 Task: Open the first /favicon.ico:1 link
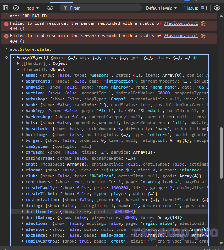coord(181,24)
